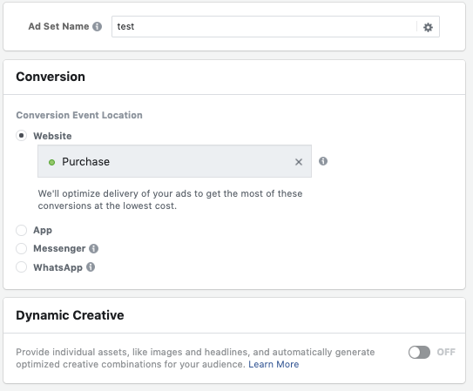
Task: Click the gear icon in Ad Set Name field
Action: pyautogui.click(x=428, y=28)
